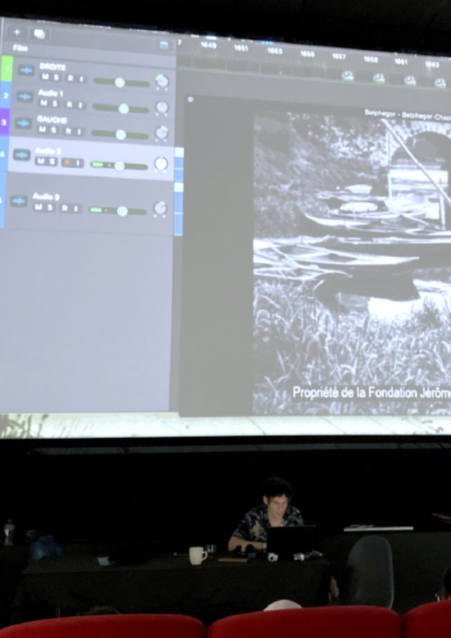451x638 pixels.
Task: Mute the Audio 3 track
Action: pyautogui.click(x=39, y=206)
